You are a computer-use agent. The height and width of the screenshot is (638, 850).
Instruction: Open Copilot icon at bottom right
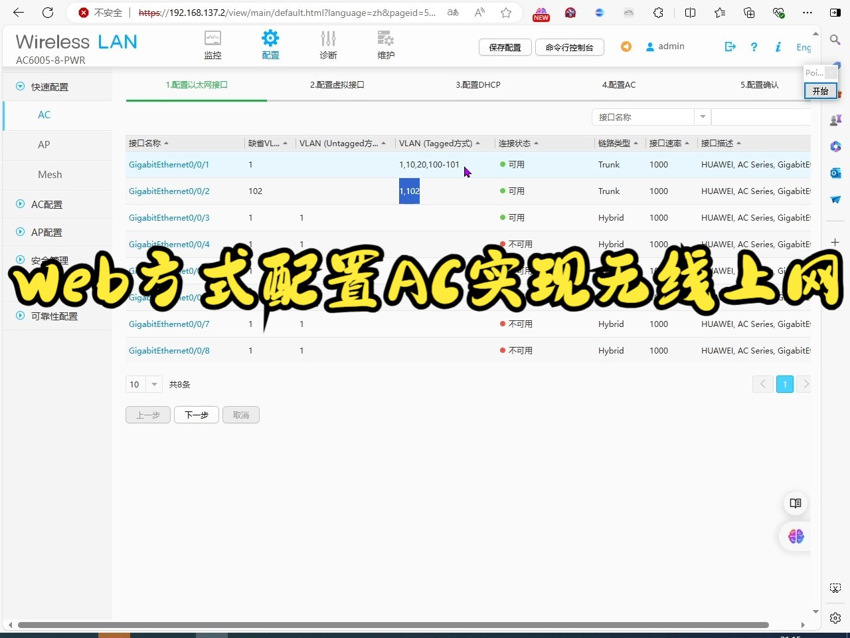click(x=795, y=536)
